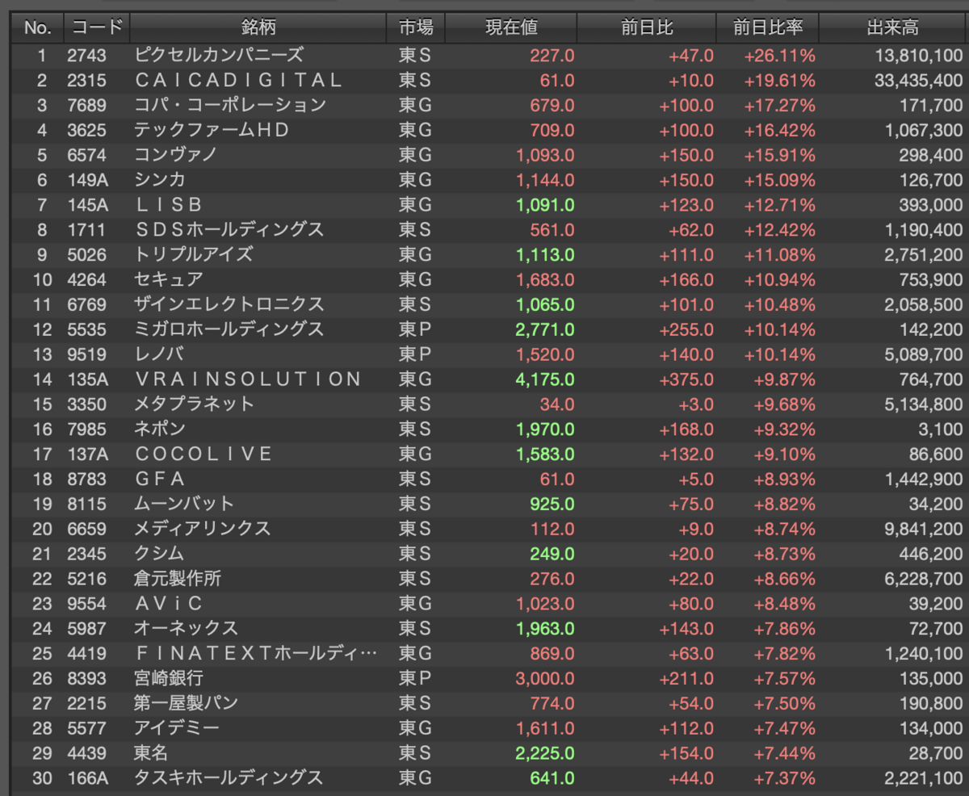Select メディアリンクス stock name
Image resolution: width=969 pixels, height=796 pixels.
203,529
